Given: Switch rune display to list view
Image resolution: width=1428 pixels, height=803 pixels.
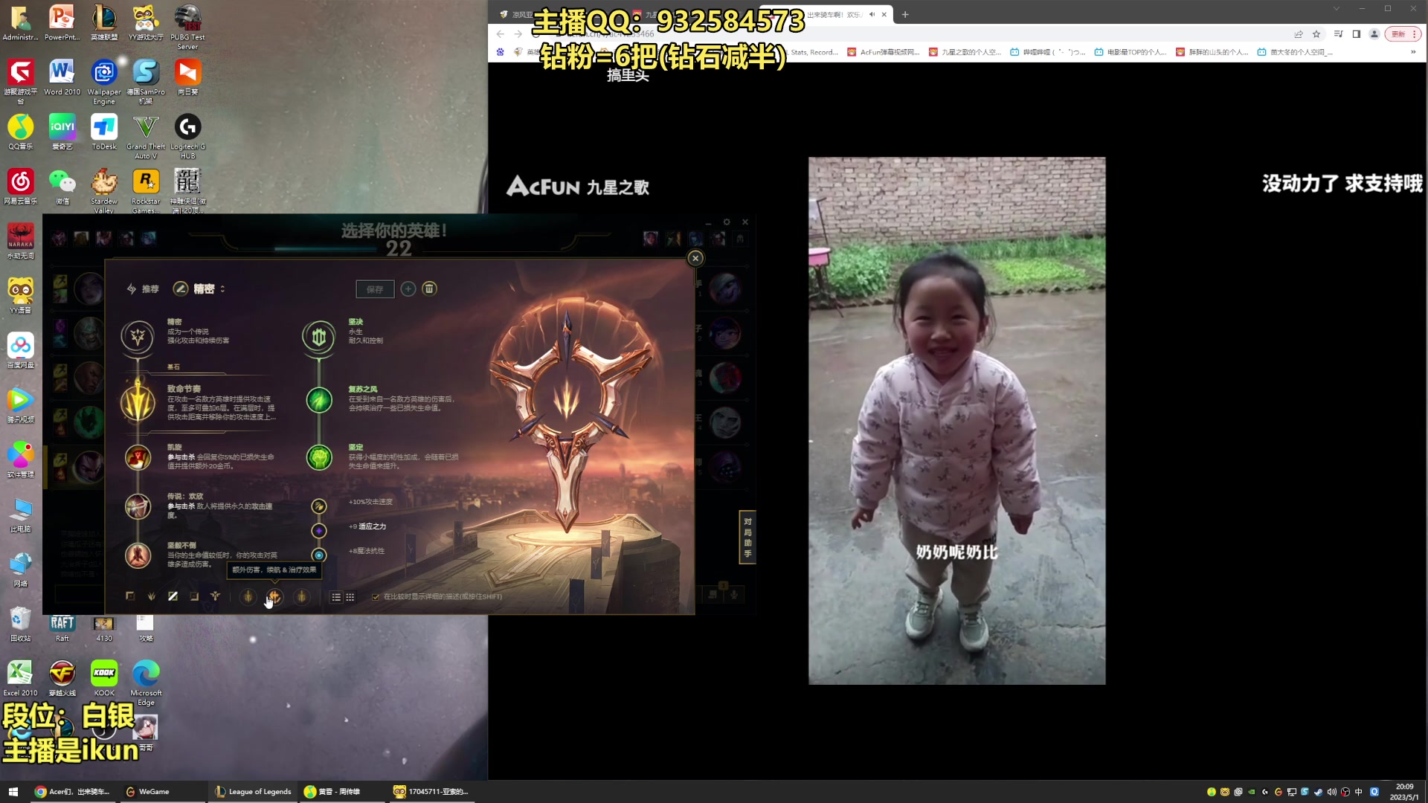Looking at the screenshot, I should tap(336, 597).
